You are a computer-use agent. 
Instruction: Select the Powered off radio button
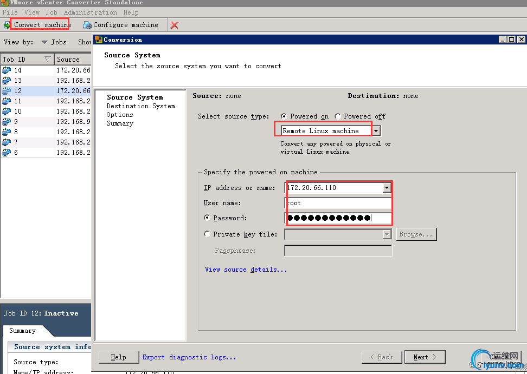tap(338, 116)
